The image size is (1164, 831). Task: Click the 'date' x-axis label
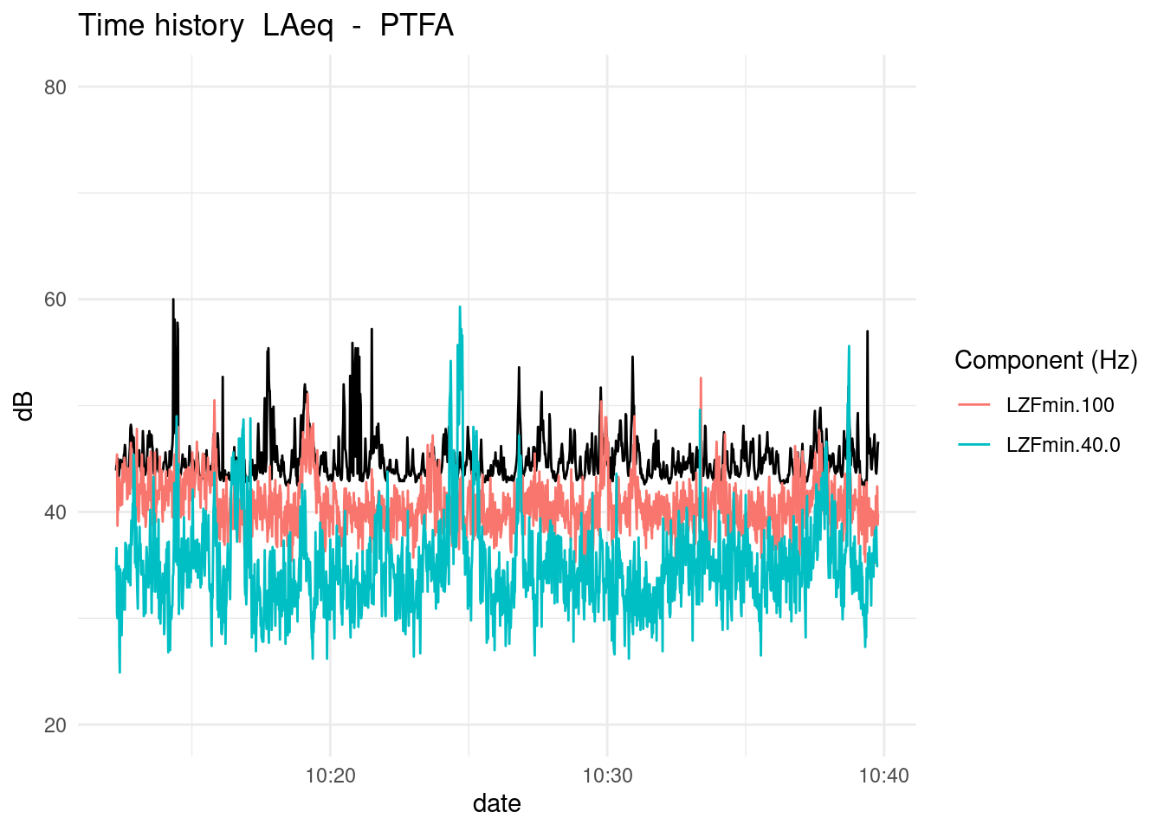pos(496,803)
